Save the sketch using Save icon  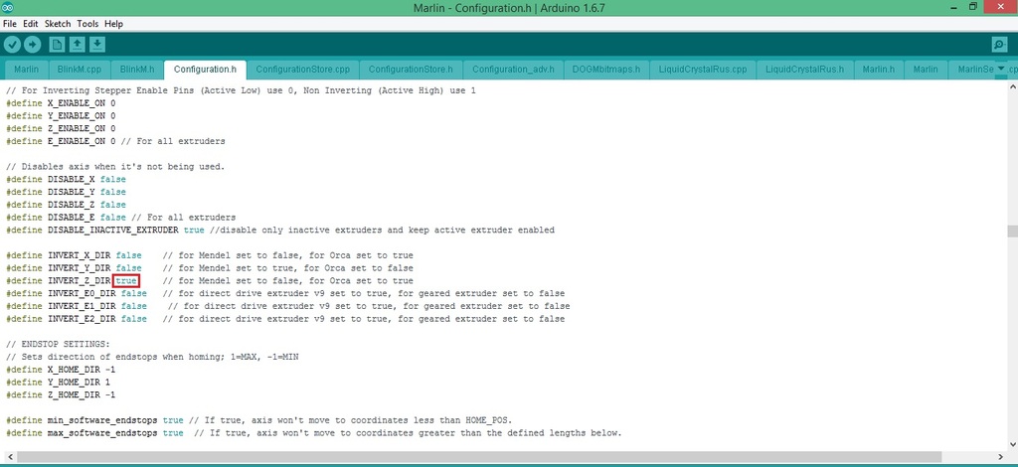coord(96,45)
